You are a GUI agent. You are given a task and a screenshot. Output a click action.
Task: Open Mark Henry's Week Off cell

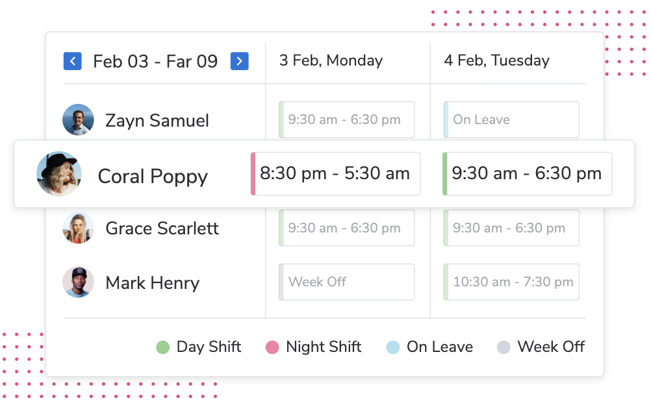[347, 282]
